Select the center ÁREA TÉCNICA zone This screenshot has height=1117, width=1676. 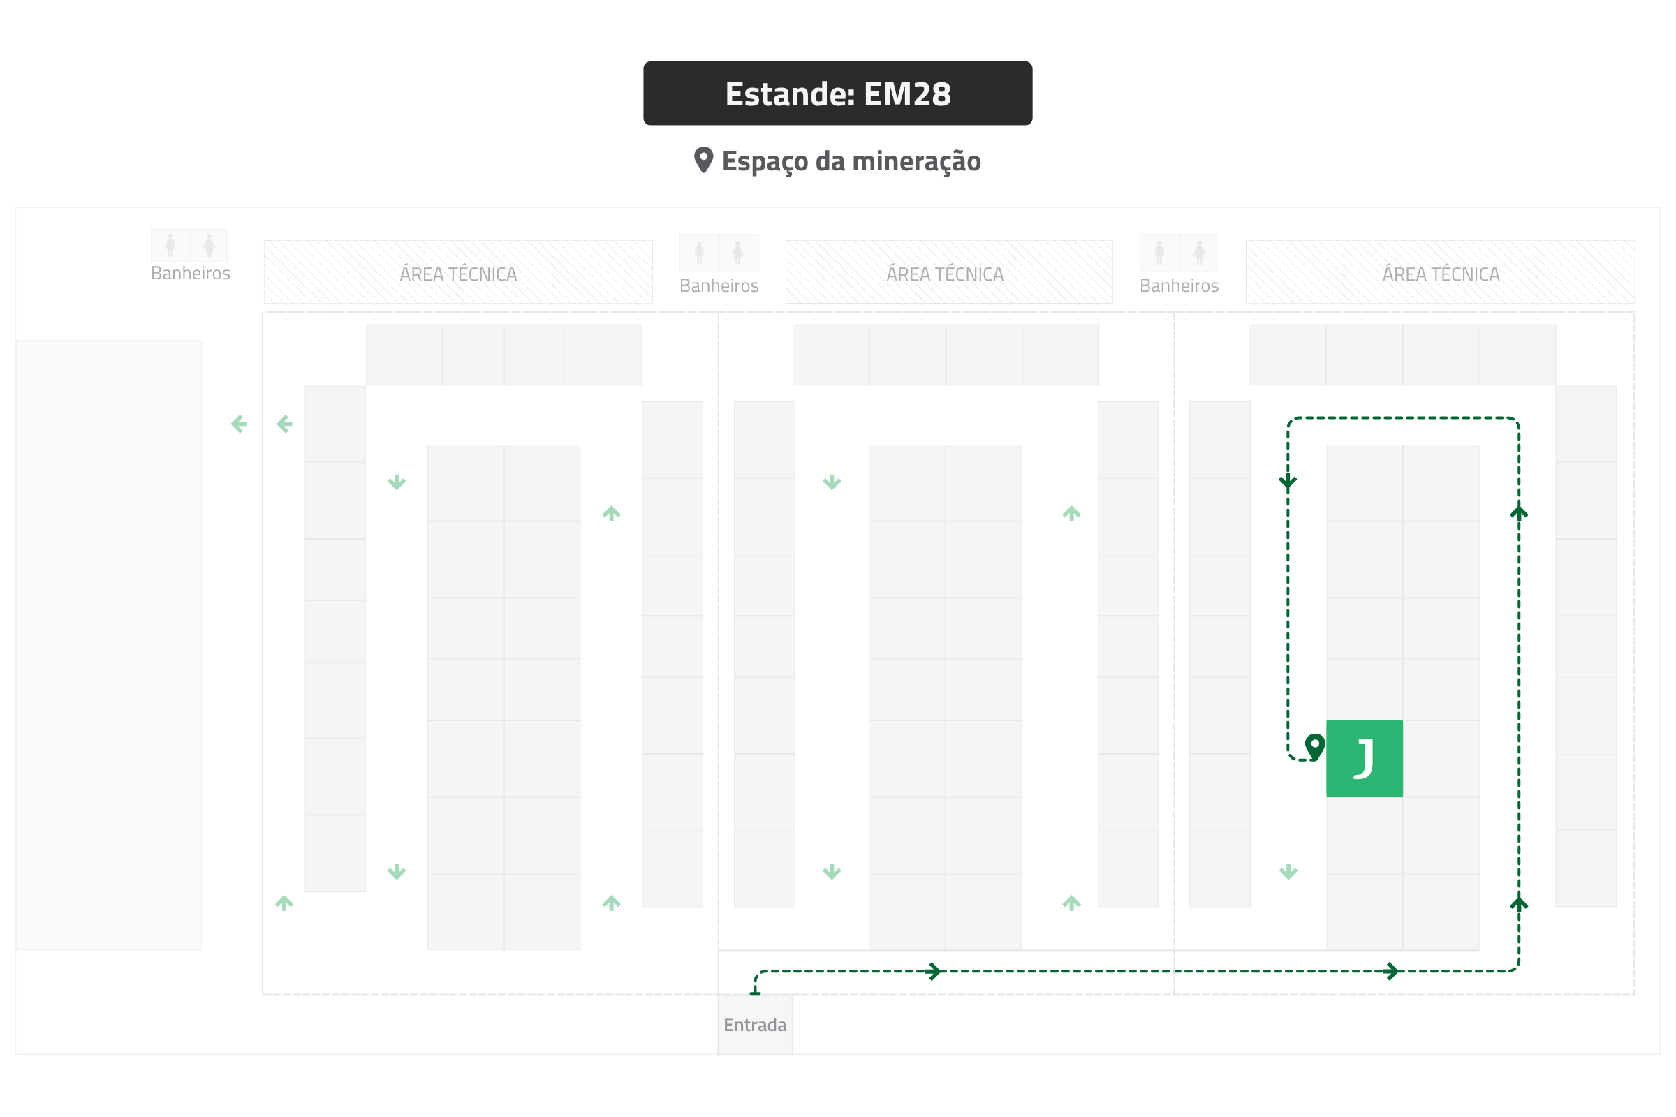948,272
